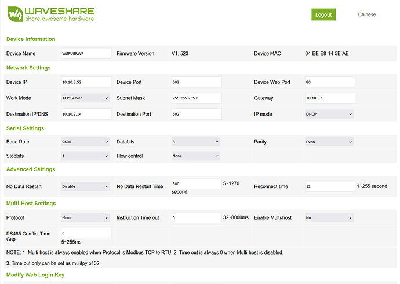Edit the No Data Restart Time field
400x284 pixels.
(x=197, y=183)
